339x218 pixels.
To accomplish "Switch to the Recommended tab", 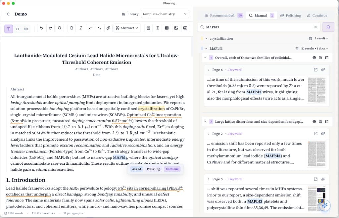I will [223, 15].
